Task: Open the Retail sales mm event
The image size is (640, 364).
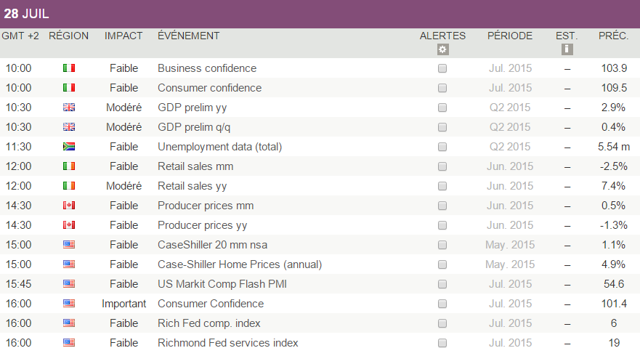Action: tap(195, 166)
